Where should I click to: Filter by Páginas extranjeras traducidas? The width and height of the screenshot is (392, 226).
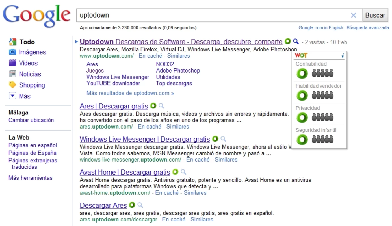tap(33, 164)
